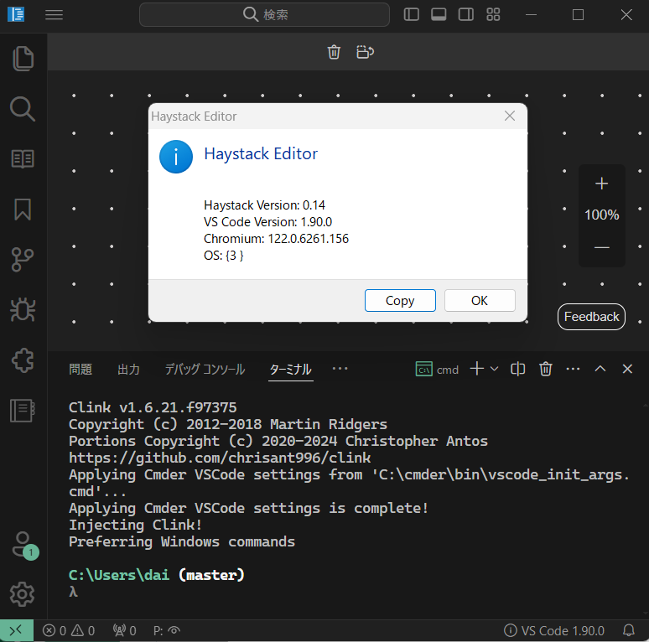
Task: Open the Explorer files view
Action: [23, 59]
